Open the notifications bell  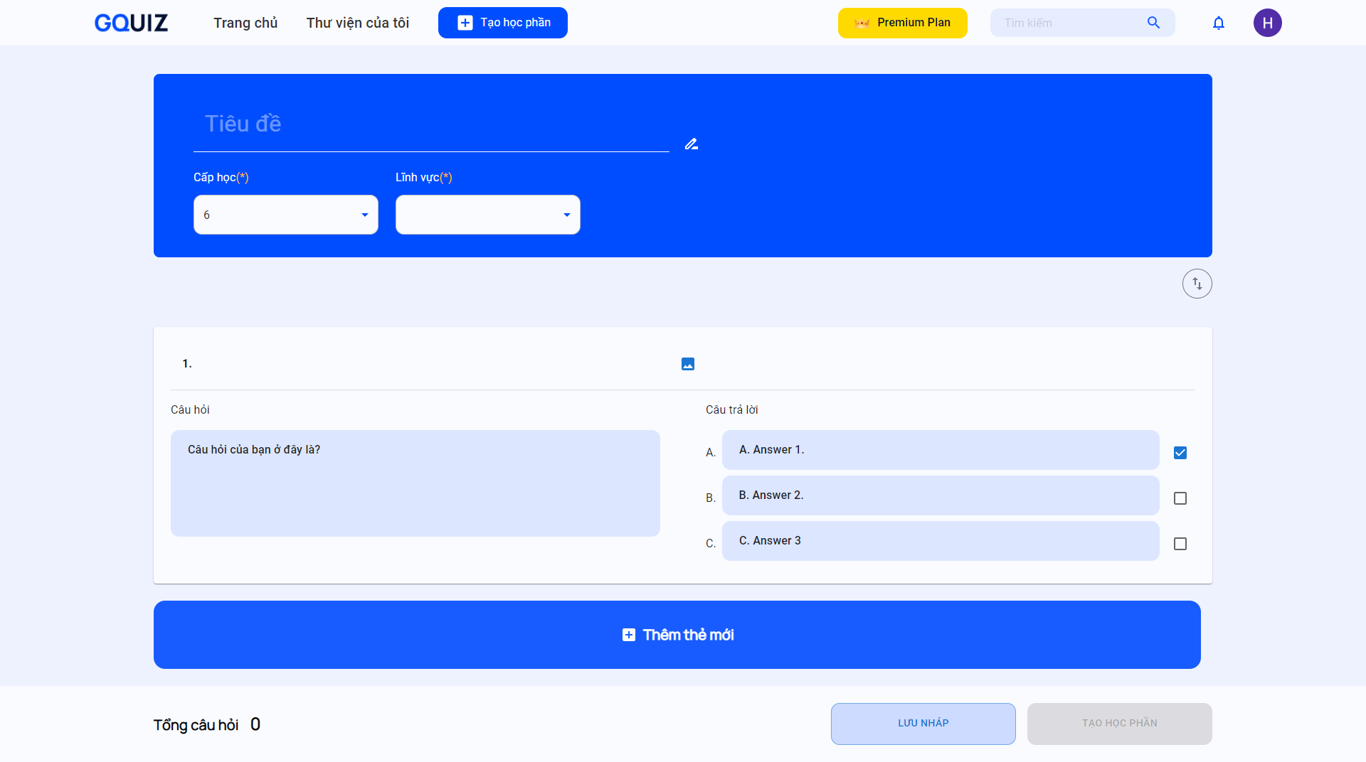(x=1218, y=23)
